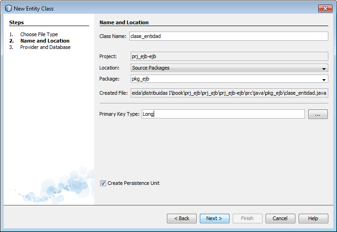Click the Class Name text field
Screen dimensions: 337x232
[x=229, y=36]
